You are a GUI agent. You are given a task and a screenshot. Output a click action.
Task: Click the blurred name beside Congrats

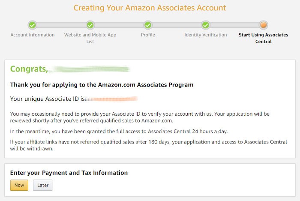(89, 69)
